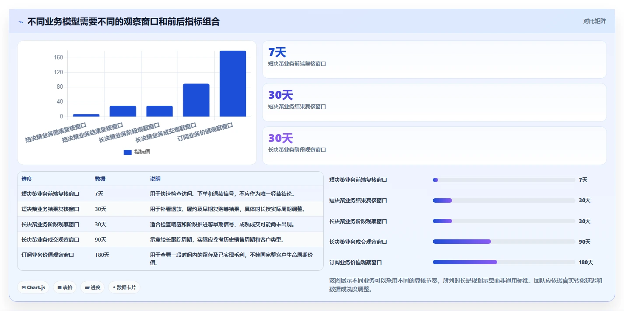Click the page title 不同业务模型需要不同的观察窗口

pyautogui.click(x=123, y=21)
